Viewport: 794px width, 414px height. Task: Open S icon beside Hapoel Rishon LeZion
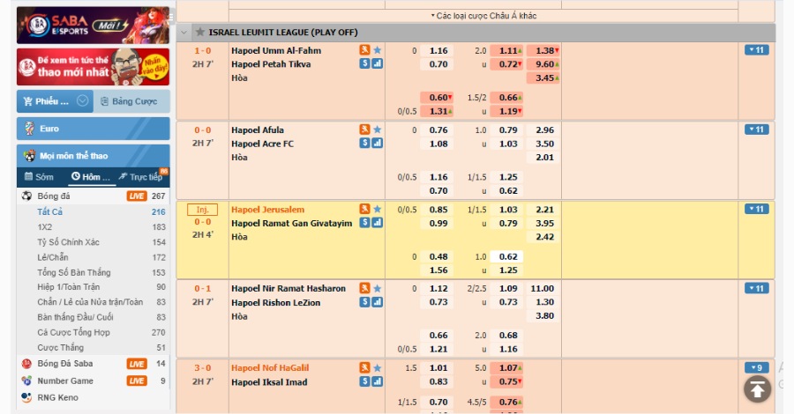pyautogui.click(x=364, y=302)
